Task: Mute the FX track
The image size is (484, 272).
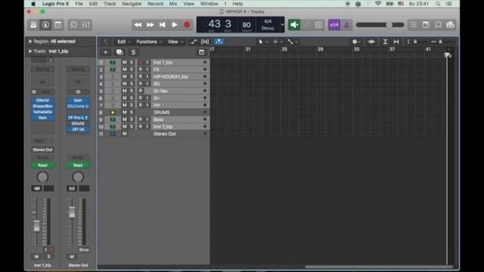Action: tap(124, 70)
